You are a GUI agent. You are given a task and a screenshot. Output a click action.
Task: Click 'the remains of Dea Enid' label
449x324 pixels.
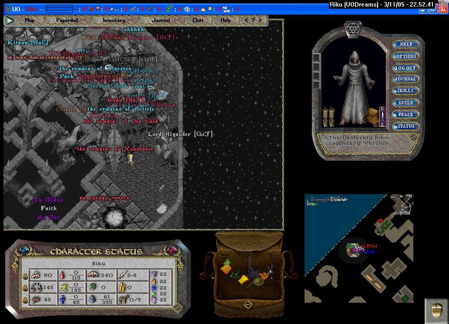(121, 121)
